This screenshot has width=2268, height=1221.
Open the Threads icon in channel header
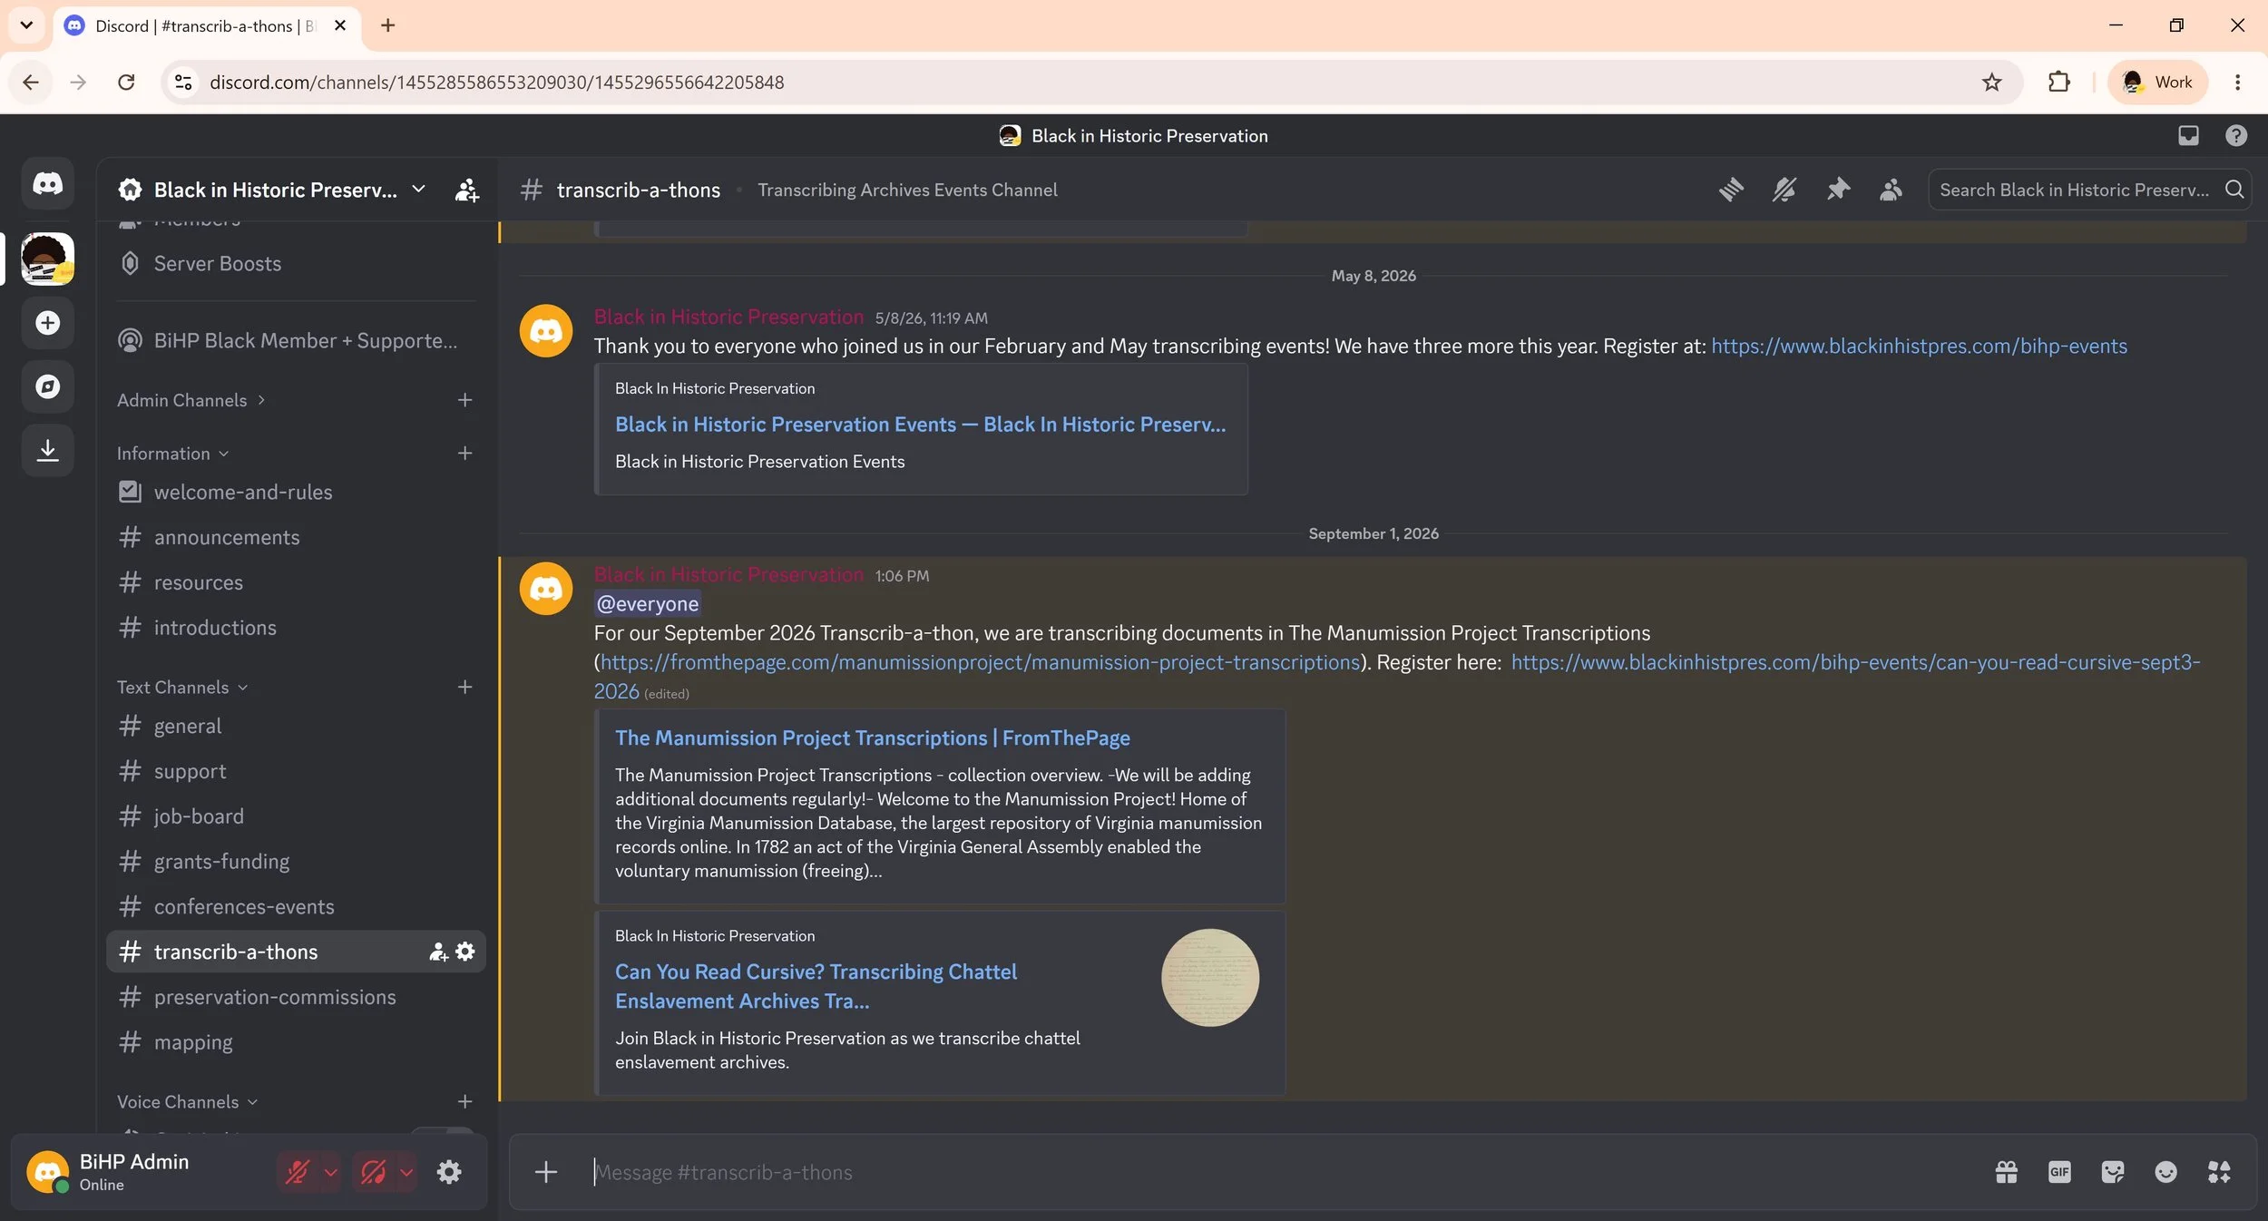point(1731,190)
